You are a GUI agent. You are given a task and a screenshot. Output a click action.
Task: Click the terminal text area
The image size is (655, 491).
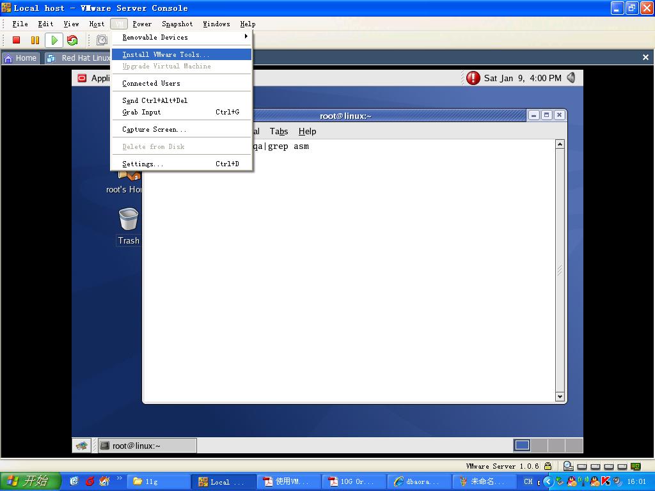point(349,270)
